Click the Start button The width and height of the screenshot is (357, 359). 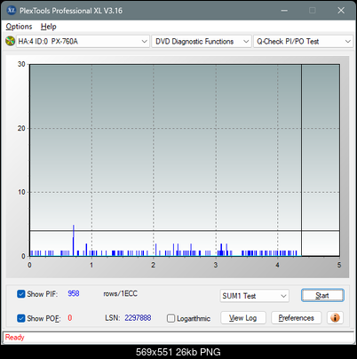tap(322, 295)
